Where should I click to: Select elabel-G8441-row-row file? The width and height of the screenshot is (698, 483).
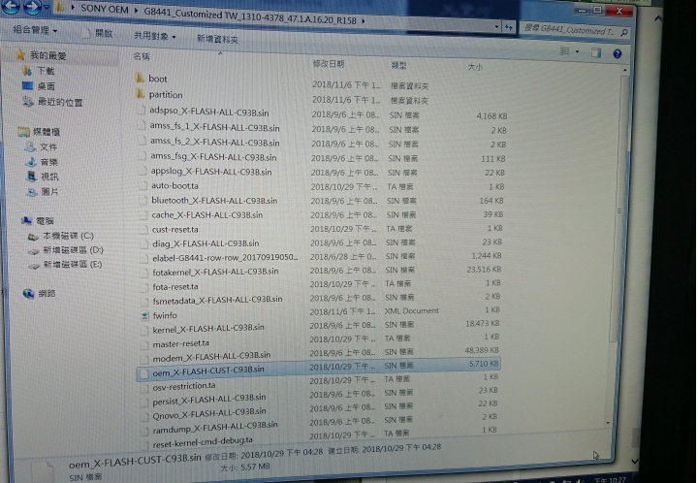pos(225,258)
